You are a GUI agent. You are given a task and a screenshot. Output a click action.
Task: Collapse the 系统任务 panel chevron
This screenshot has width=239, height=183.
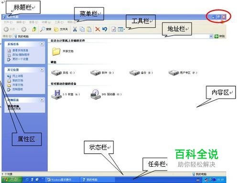click(42, 44)
